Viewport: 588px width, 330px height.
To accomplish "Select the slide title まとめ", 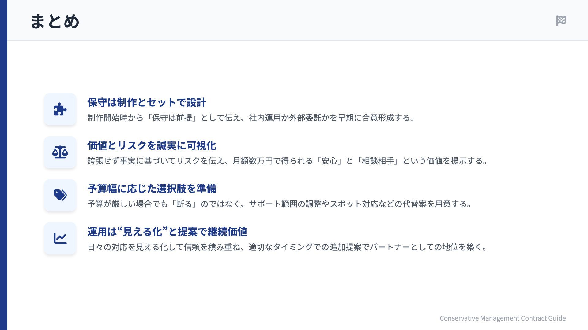I will 55,21.
